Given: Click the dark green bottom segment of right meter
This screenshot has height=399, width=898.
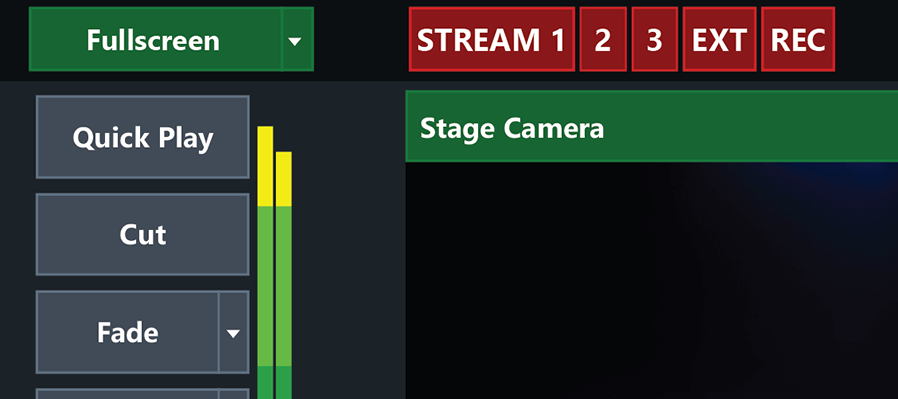Looking at the screenshot, I should tap(283, 383).
